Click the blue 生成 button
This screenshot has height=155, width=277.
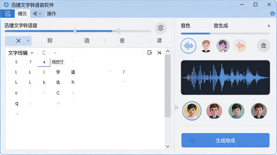tap(225, 140)
